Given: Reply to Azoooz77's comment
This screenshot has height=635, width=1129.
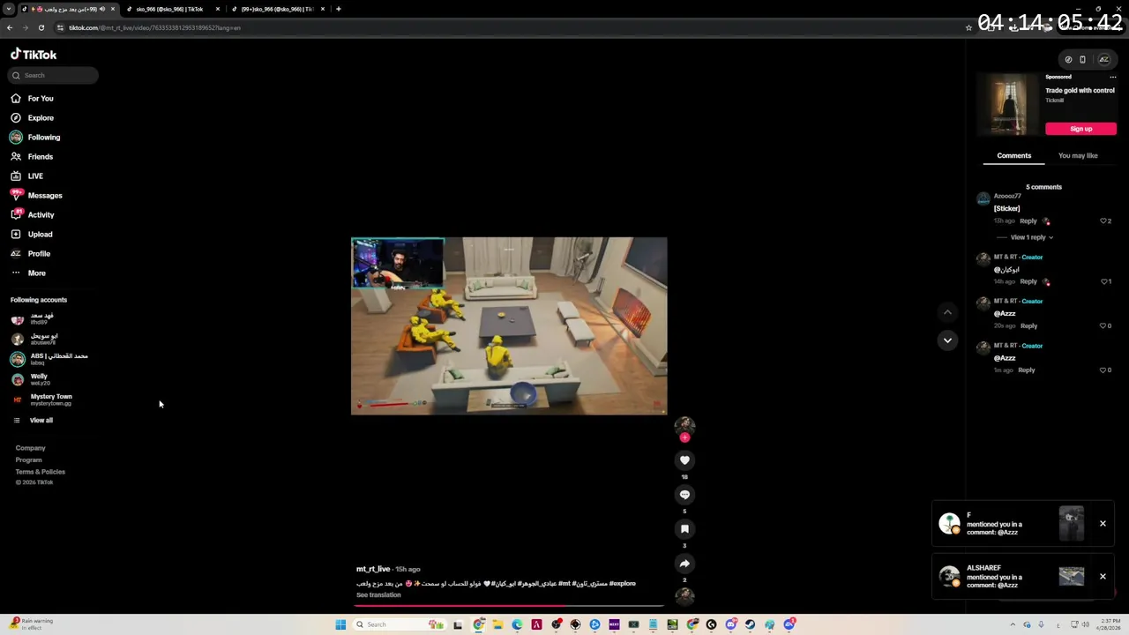Looking at the screenshot, I should coord(1028,221).
